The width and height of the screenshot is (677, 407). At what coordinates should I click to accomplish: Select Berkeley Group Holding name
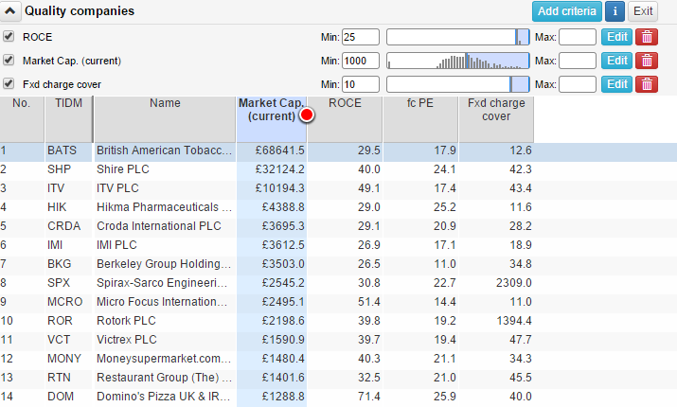click(x=165, y=264)
